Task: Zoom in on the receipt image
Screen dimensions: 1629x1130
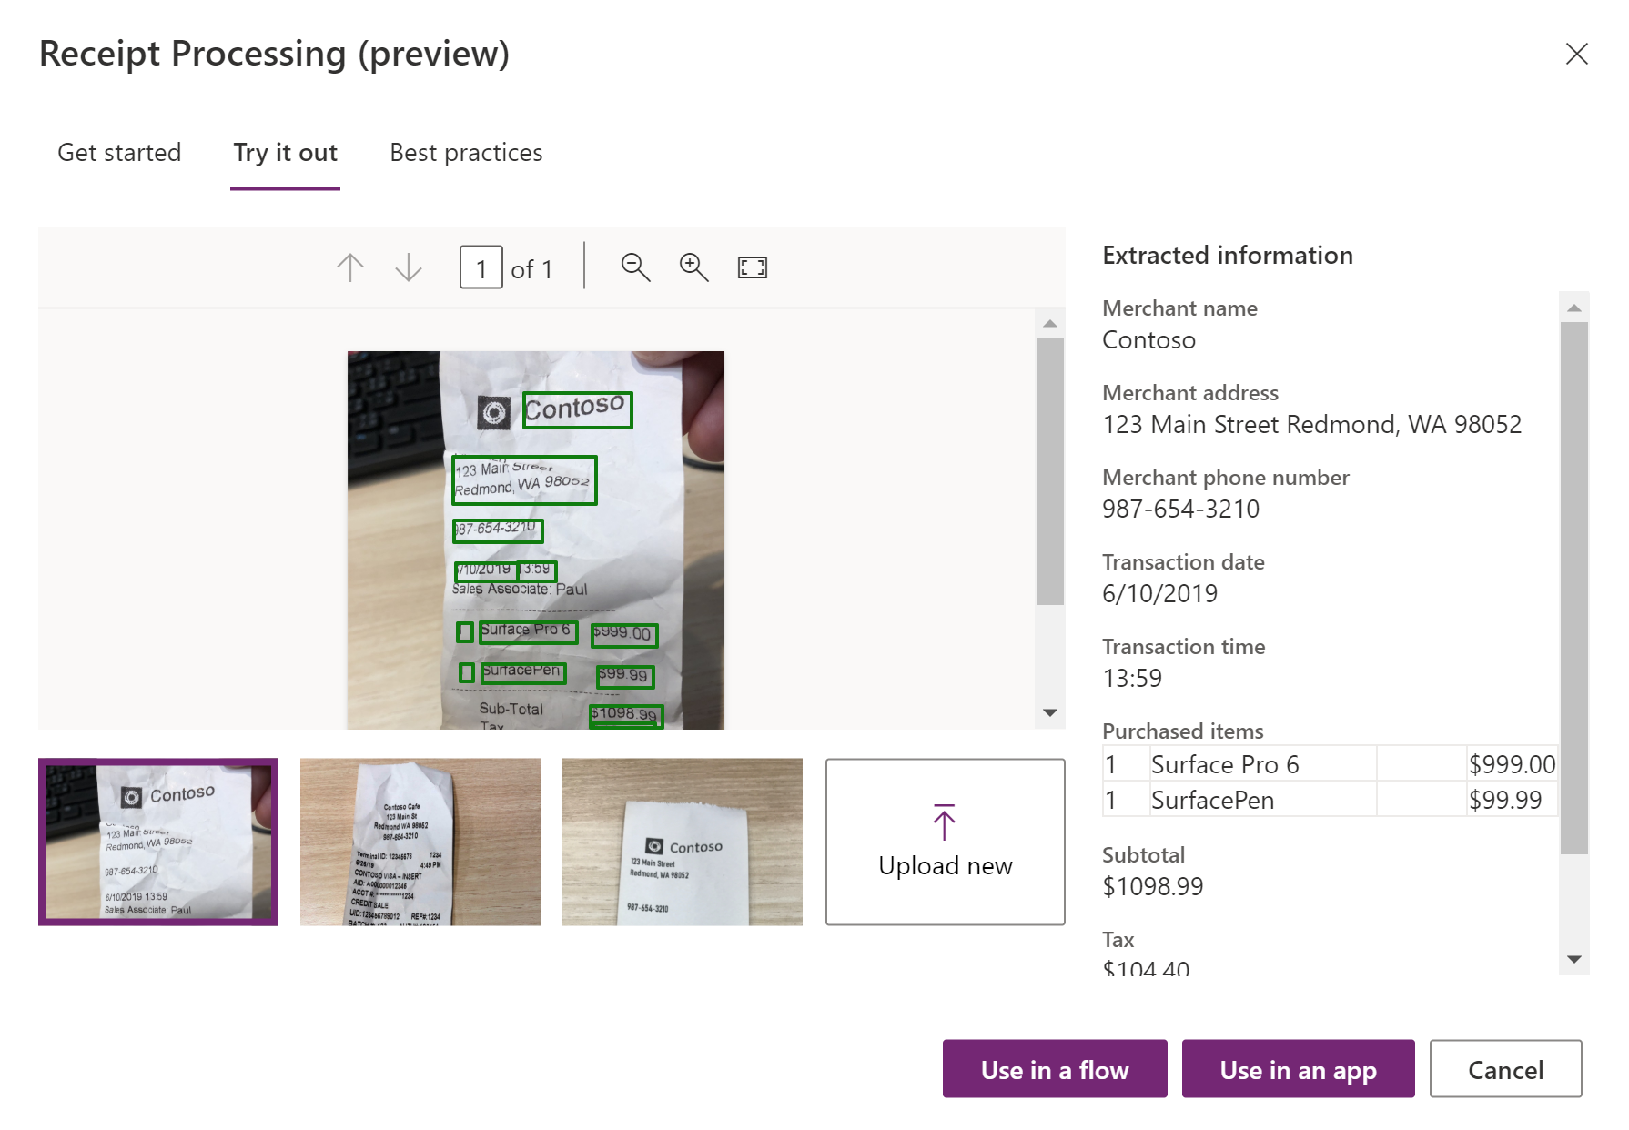Action: pos(693,267)
